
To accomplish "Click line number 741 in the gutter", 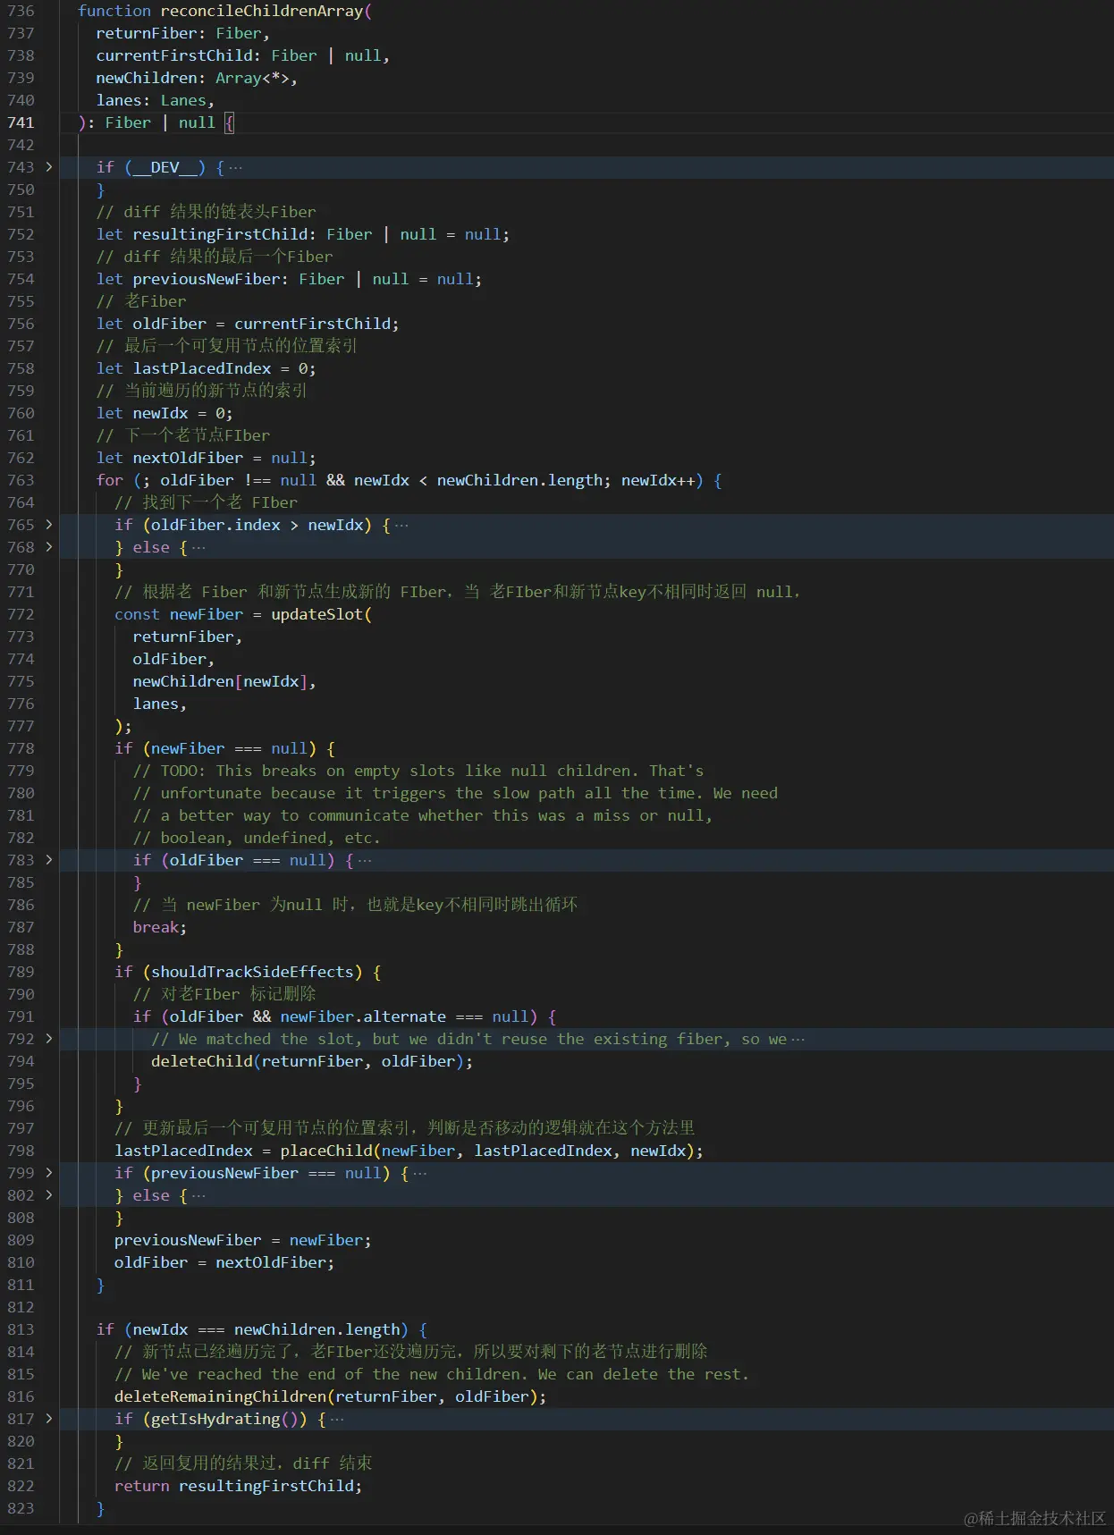I will click(21, 122).
